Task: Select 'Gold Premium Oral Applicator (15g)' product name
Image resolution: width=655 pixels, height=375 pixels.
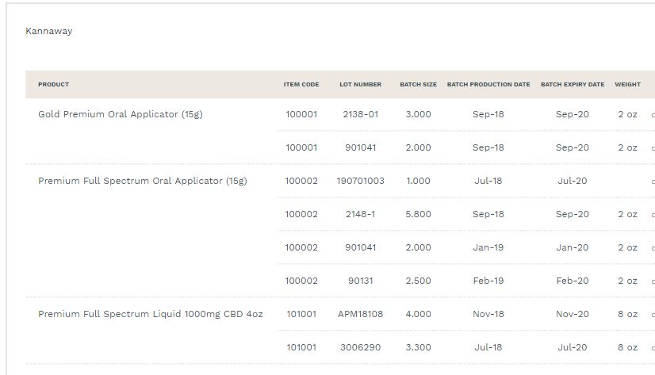Action: (121, 114)
